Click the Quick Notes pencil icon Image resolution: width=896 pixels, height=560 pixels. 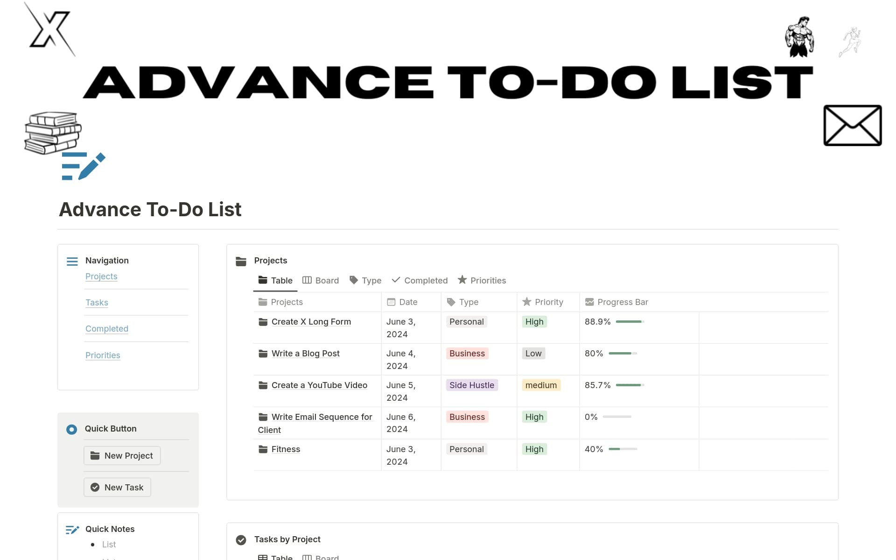[72, 530]
